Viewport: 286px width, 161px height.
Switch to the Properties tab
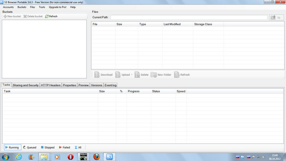click(x=69, y=85)
